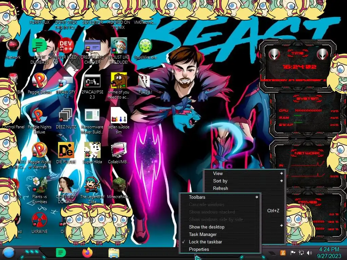The image size is (347, 260).
Task: Click the TIME gadget clock 16:24:02
Action: click(x=300, y=67)
